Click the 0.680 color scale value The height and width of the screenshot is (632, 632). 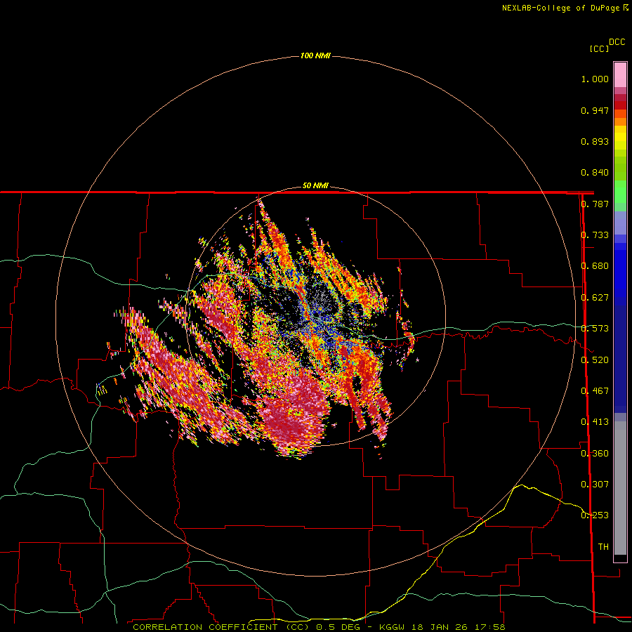point(595,266)
